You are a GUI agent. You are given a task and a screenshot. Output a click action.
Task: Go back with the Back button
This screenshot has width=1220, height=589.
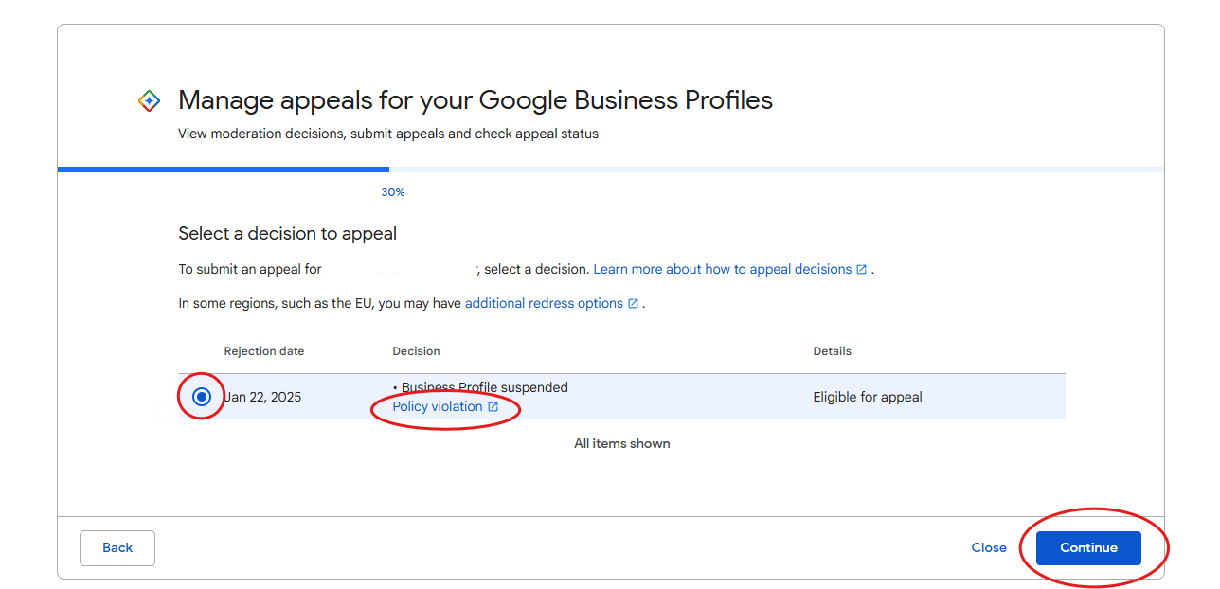point(117,547)
